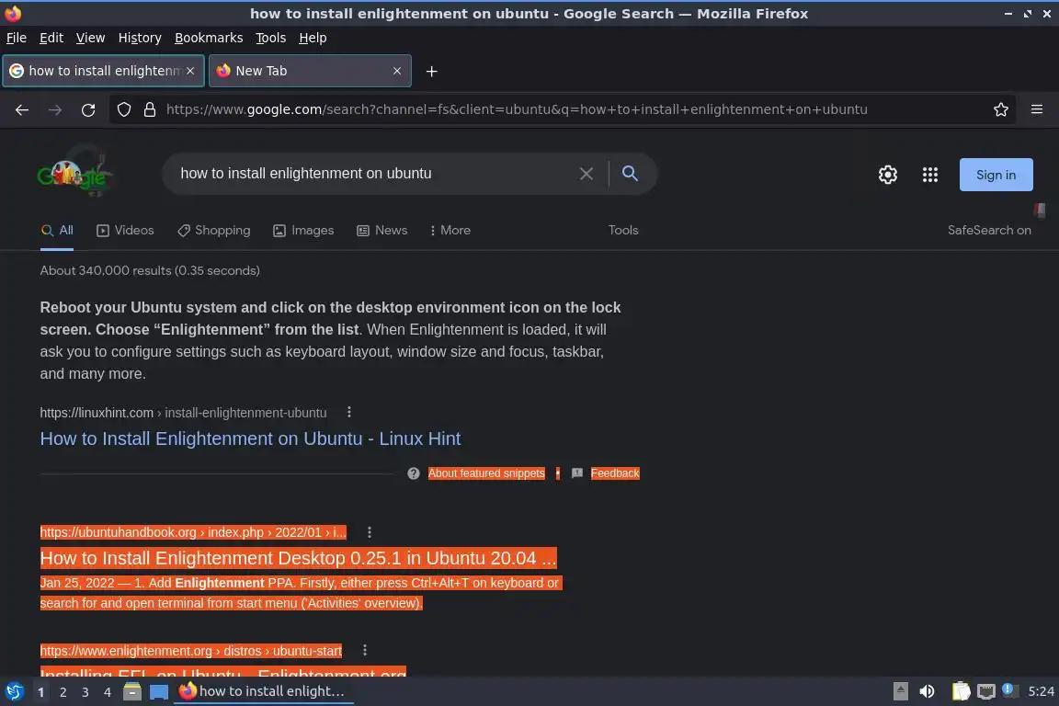The width and height of the screenshot is (1059, 706).
Task: Select the how to install enlightenment tab
Action: coord(103,71)
